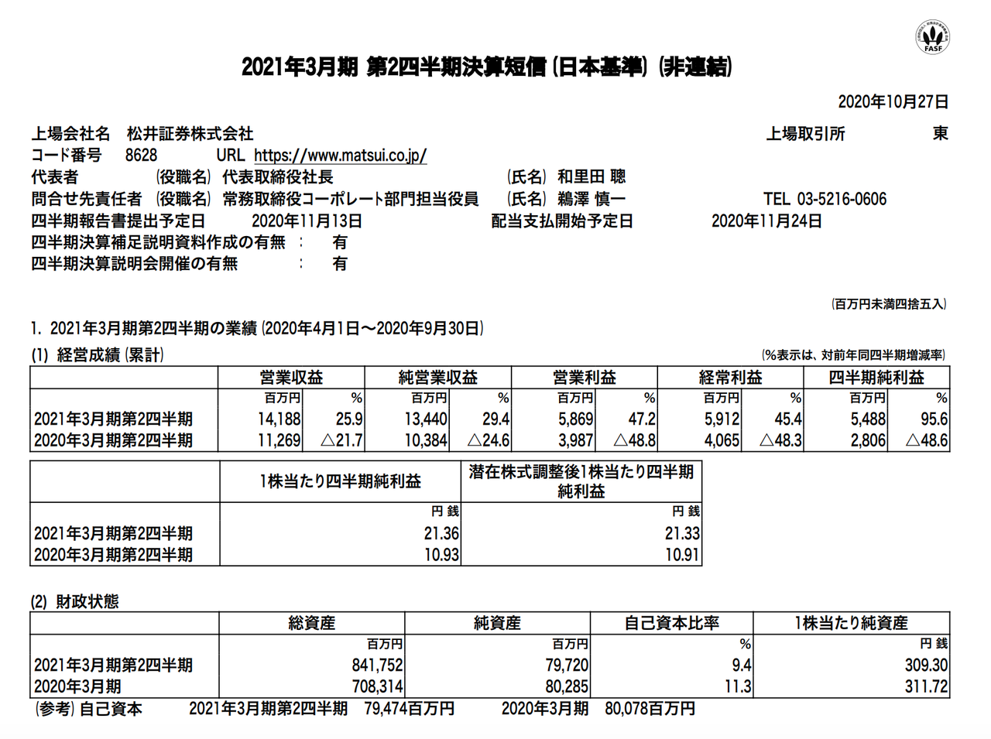Select reference equity figure 80,078百万円
Image resolution: width=991 pixels, height=739 pixels.
coord(650,709)
